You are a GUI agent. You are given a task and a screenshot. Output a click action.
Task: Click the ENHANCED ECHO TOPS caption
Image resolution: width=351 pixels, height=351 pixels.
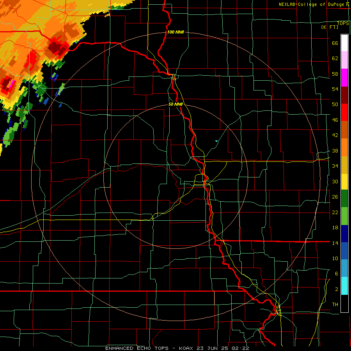137,348
